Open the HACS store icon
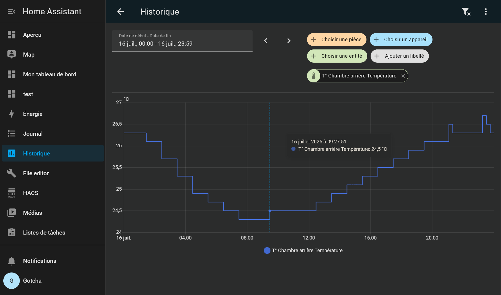 click(12, 193)
